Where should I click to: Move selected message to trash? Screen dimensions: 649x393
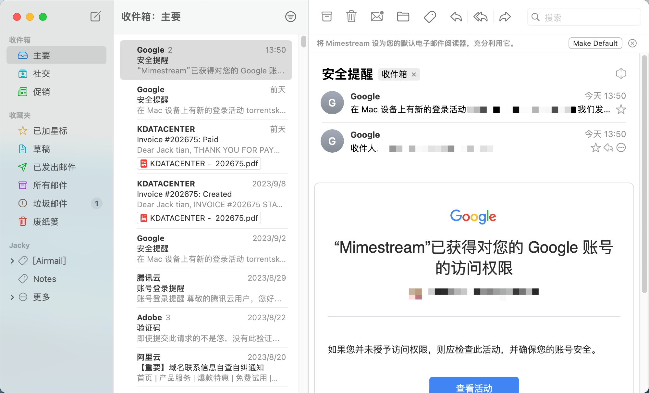tap(351, 17)
